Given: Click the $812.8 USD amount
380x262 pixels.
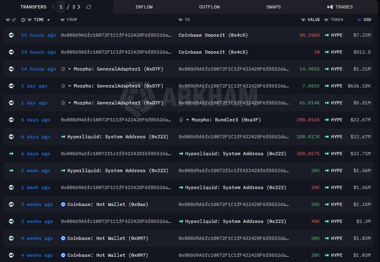Looking at the screenshot, I should click(362, 52).
